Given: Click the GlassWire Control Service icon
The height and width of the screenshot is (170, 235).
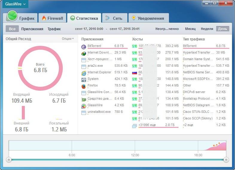Looking at the screenshot, I should pos(84,93).
